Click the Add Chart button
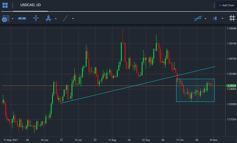The width and height of the screenshot is (237, 143). [227, 5]
